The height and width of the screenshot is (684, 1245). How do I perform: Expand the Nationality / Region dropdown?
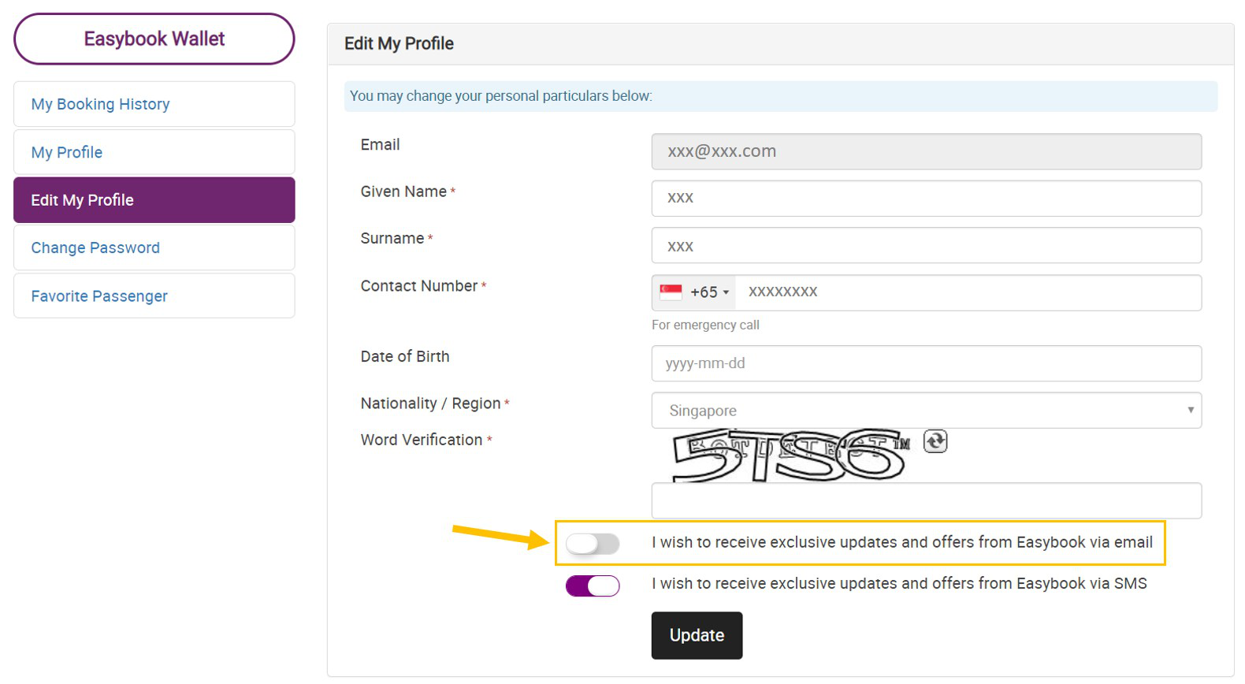click(x=927, y=411)
